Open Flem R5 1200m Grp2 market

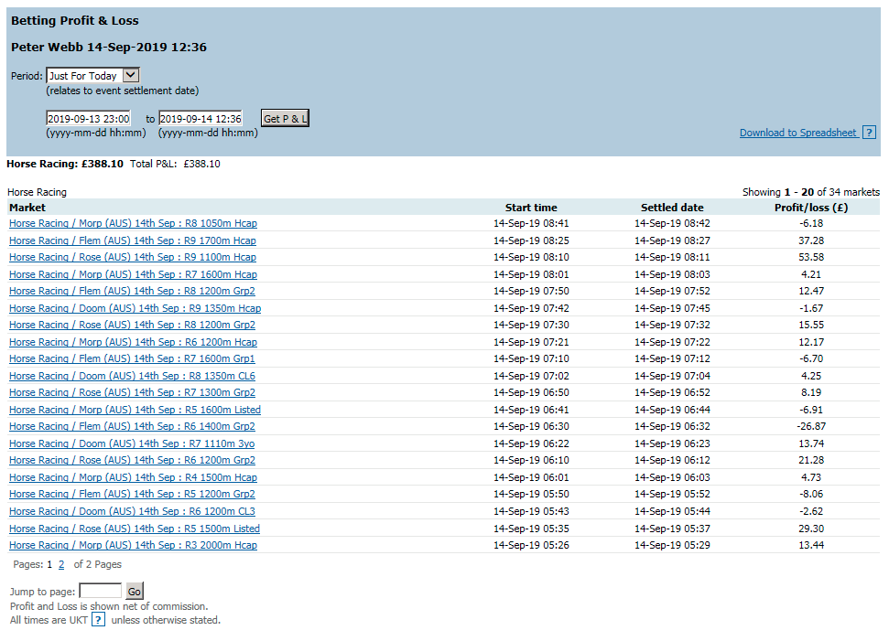[x=132, y=494]
